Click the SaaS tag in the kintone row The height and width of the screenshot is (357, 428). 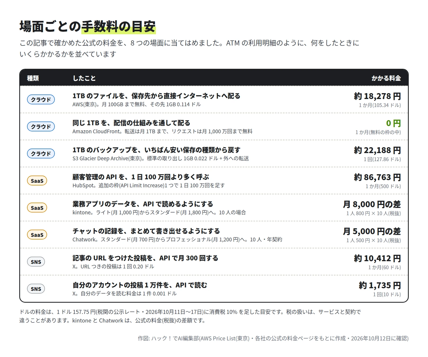coord(37,208)
